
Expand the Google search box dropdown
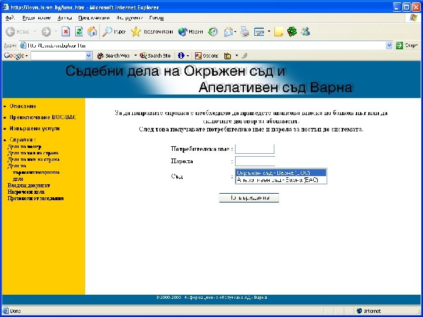(89, 56)
